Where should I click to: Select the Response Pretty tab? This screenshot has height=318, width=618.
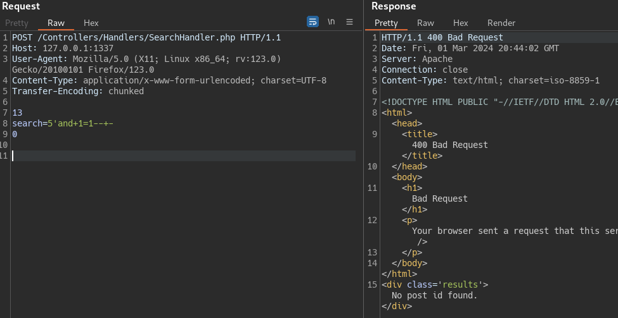point(386,23)
